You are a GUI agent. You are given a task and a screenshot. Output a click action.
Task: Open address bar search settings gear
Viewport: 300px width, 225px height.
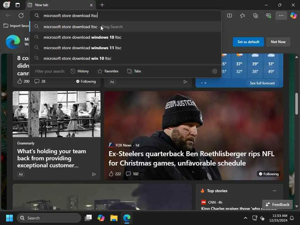215,71
